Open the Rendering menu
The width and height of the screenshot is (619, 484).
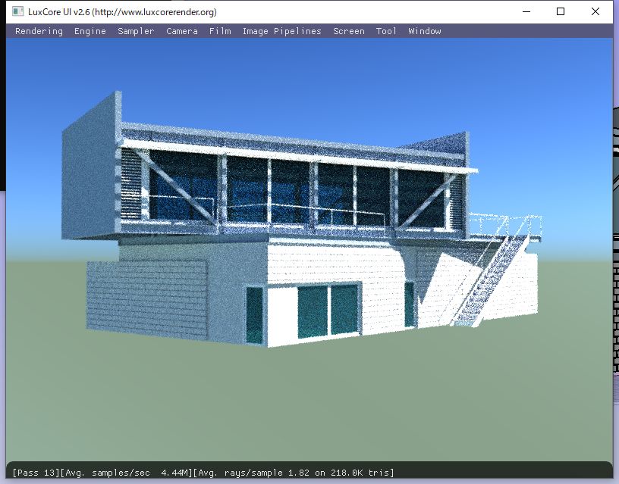click(39, 31)
